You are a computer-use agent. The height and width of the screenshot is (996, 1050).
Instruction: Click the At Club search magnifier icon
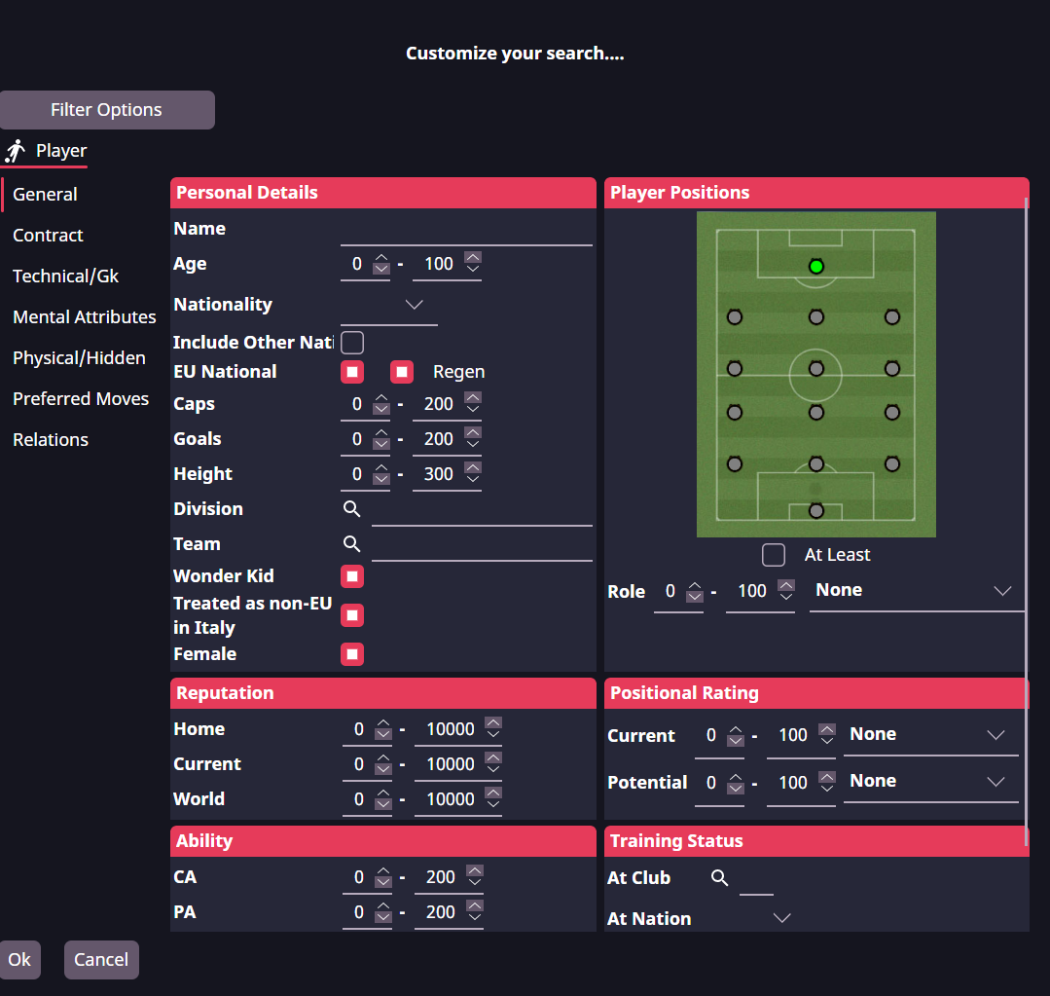719,878
